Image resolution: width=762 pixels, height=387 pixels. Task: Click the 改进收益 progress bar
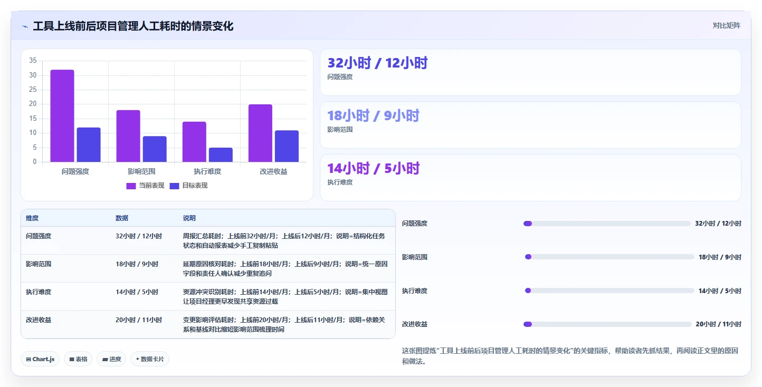pos(607,324)
